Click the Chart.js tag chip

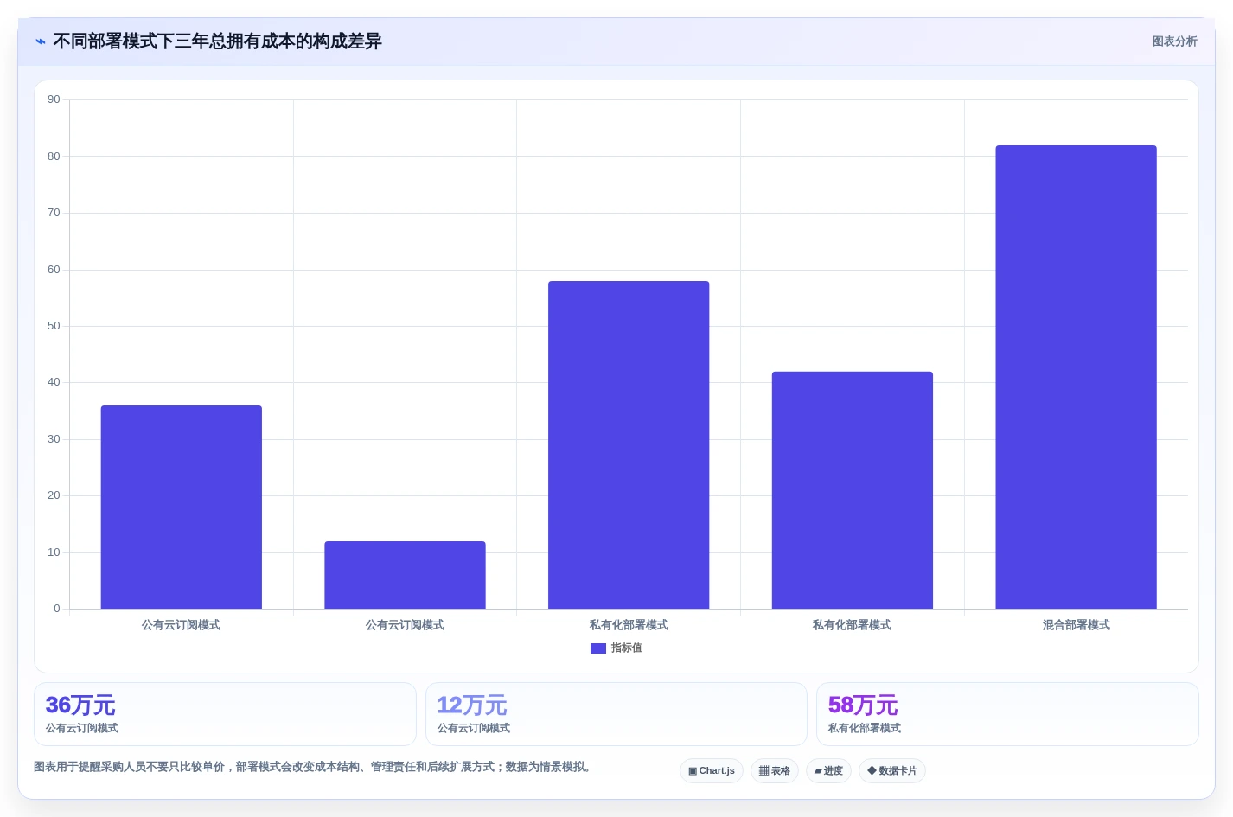click(x=712, y=770)
